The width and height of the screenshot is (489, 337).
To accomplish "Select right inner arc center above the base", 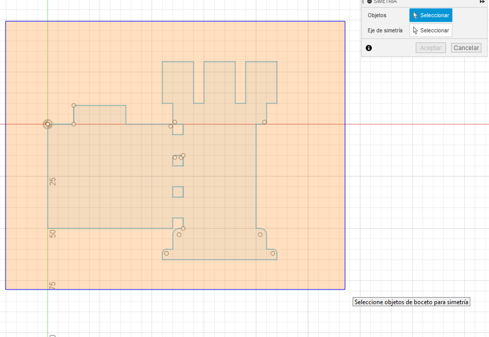I will point(260,234).
